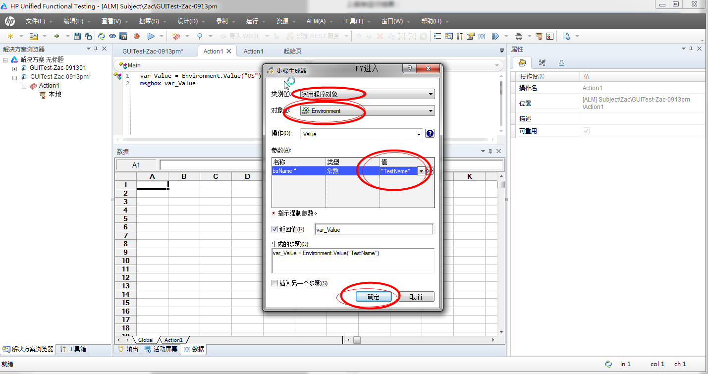Screen dimensions: 708x374
Task: Click the Save All icon in the toolbar
Action: [88, 36]
